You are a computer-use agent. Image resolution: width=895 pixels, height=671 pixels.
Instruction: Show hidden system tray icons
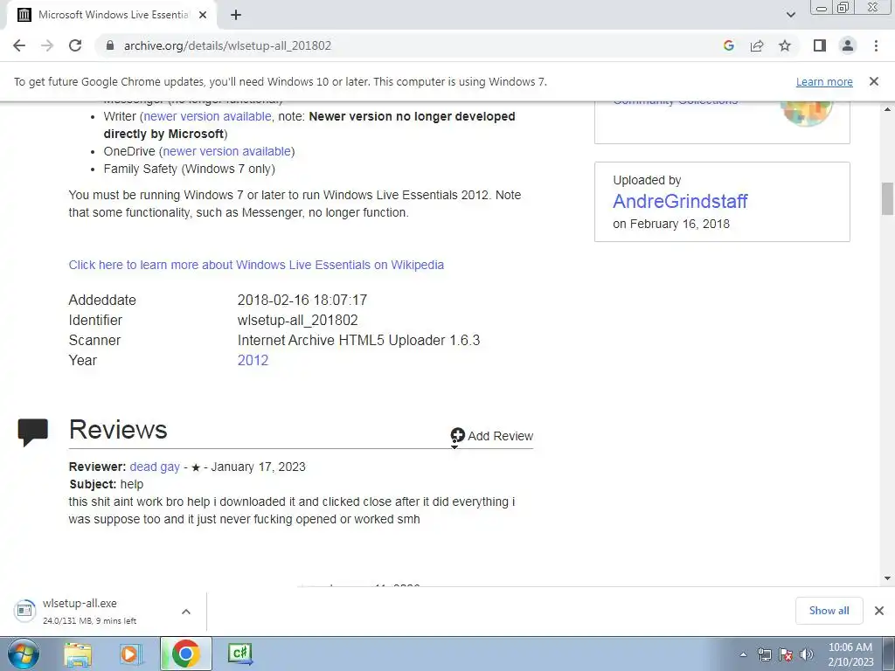pos(743,654)
